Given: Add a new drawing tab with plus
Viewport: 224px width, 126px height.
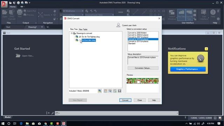Looking at the screenshot, I should (x=48, y=27).
